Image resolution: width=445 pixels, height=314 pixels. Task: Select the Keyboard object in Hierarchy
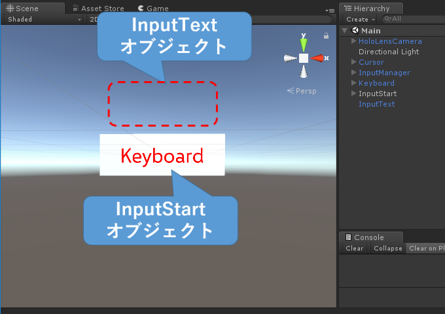tap(376, 83)
